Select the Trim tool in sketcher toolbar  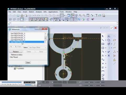pyautogui.click(x=109, y=44)
